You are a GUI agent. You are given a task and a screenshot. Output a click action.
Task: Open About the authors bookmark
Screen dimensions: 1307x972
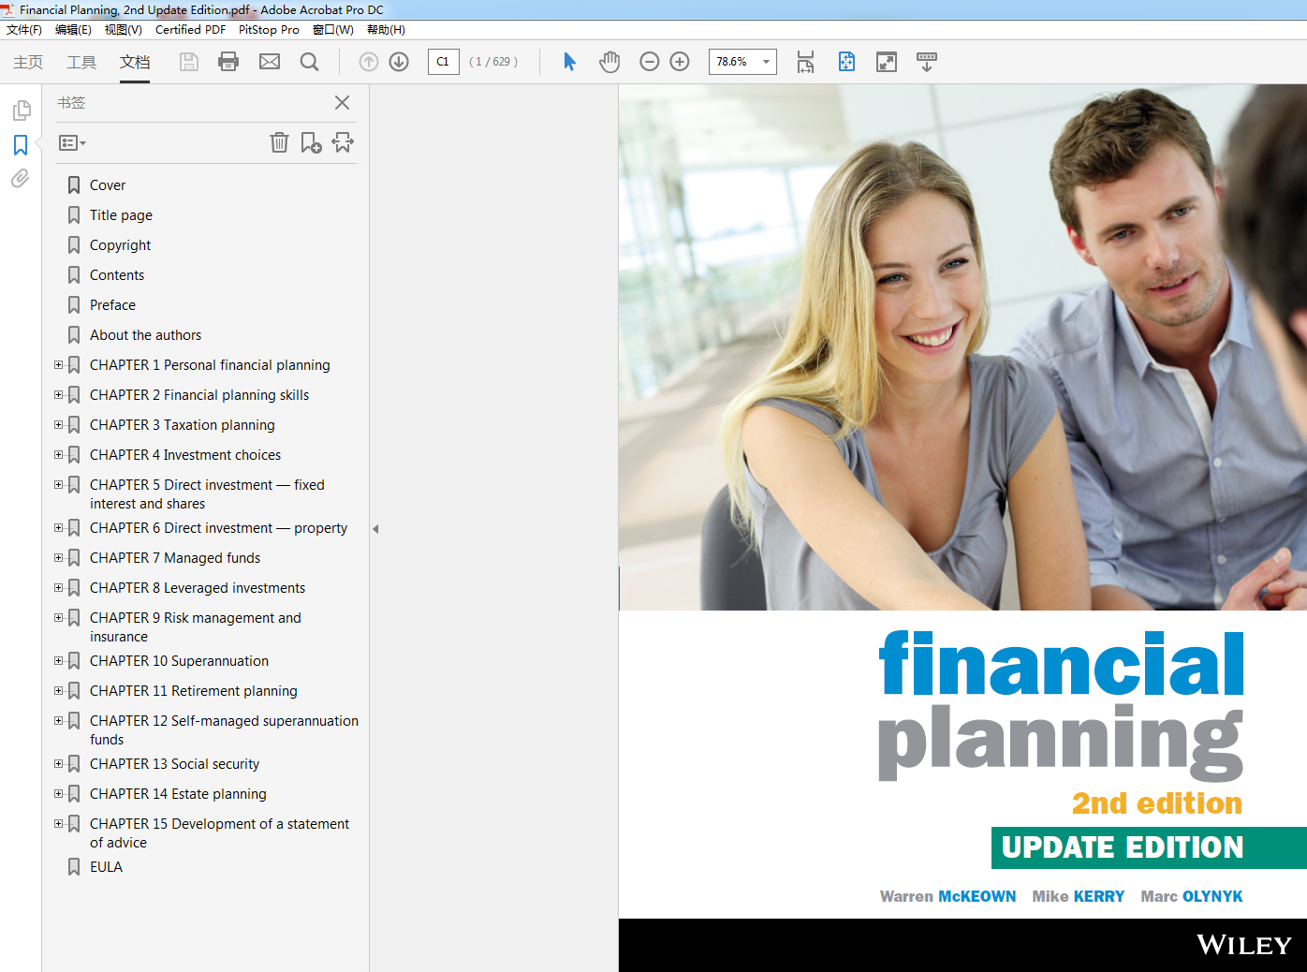(x=145, y=335)
